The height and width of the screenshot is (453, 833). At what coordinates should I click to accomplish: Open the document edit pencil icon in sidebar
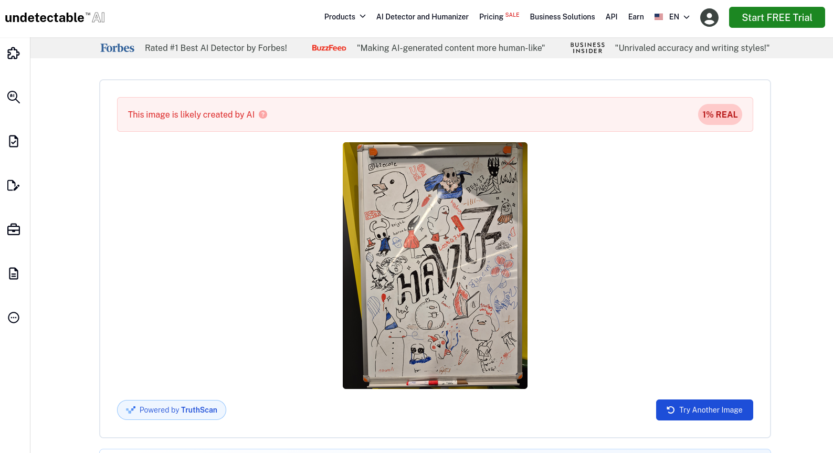[14, 185]
